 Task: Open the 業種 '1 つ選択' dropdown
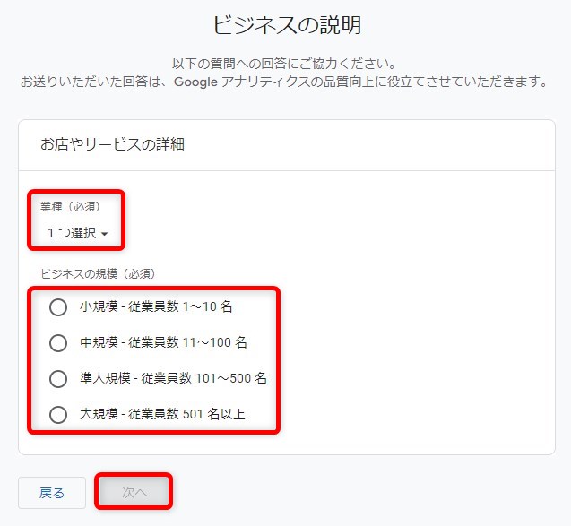[x=75, y=233]
